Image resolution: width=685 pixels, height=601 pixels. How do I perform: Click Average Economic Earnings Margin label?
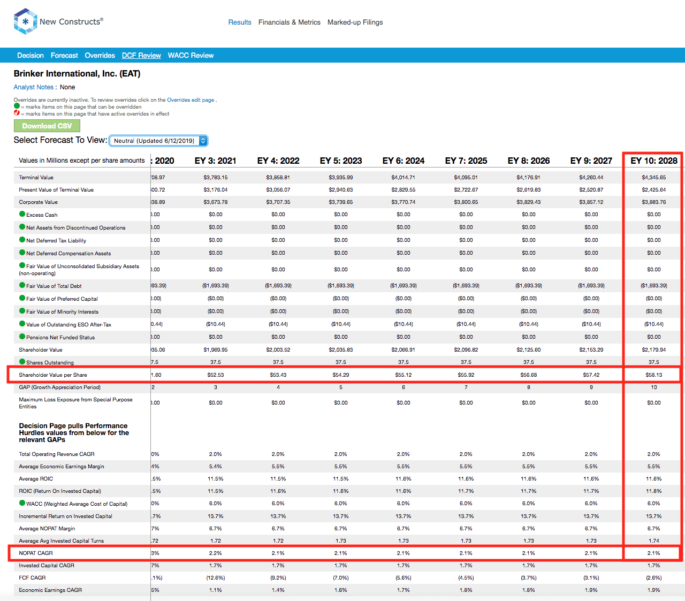[62, 467]
